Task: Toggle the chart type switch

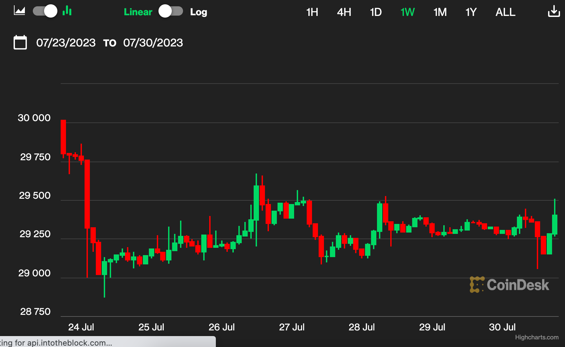Action: pyautogui.click(x=45, y=11)
